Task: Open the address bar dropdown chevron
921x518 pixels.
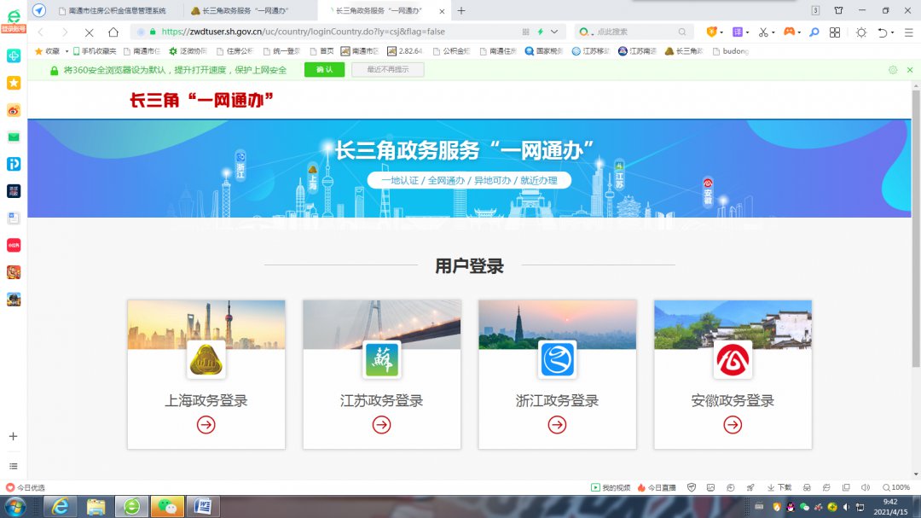Action: (554, 32)
